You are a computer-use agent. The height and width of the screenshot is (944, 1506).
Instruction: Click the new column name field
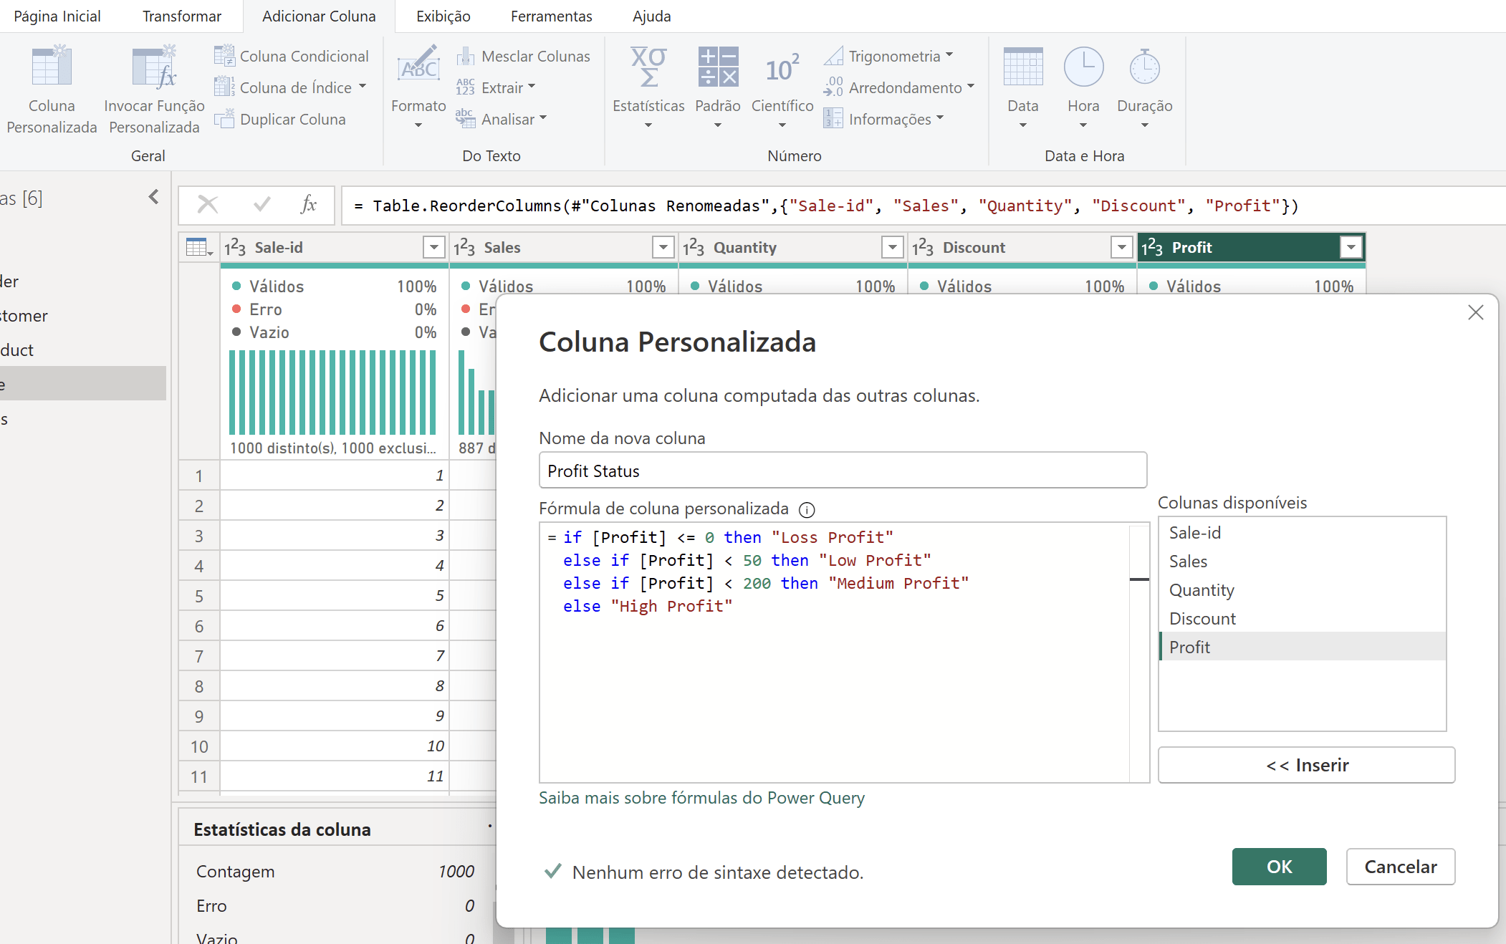tap(842, 471)
